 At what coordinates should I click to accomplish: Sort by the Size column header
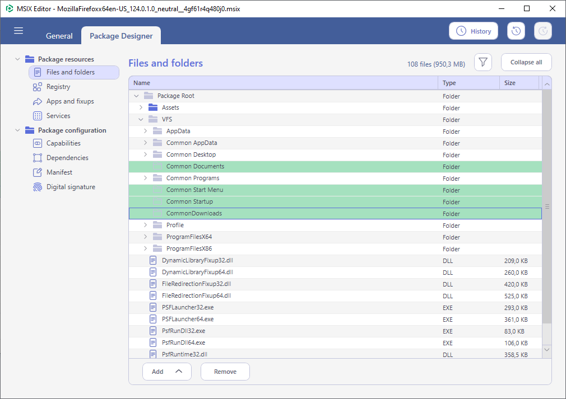click(519, 83)
